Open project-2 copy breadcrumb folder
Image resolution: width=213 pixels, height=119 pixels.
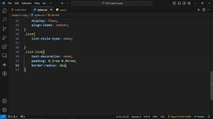(20, 15)
